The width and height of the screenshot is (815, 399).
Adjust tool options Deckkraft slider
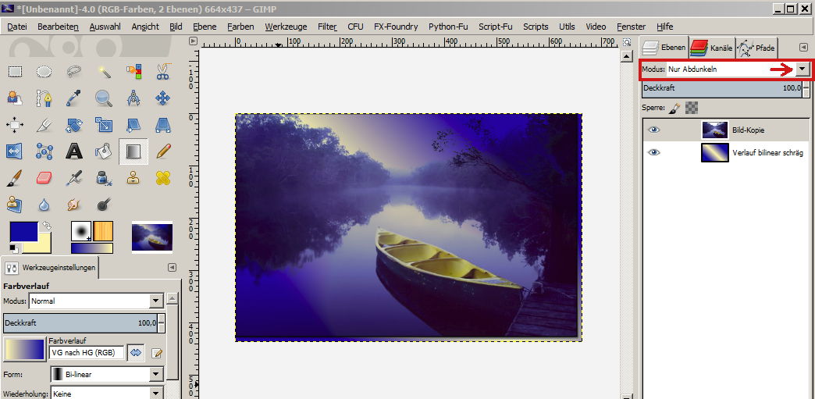click(80, 323)
